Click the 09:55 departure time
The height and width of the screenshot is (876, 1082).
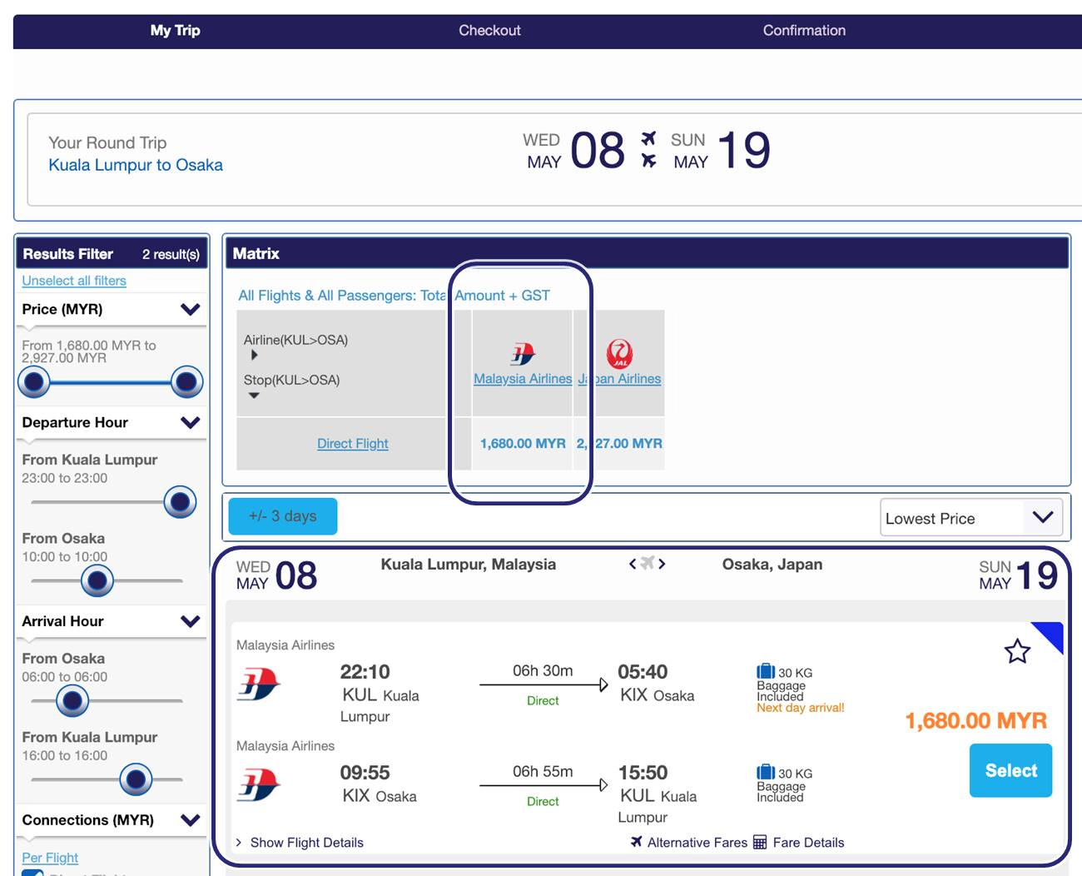click(365, 773)
